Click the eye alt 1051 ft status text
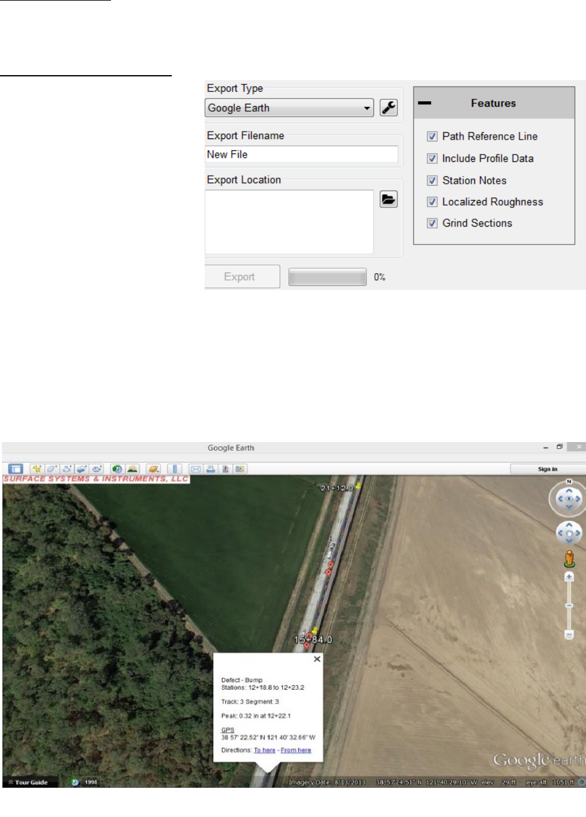The width and height of the screenshot is (586, 817). [x=551, y=782]
